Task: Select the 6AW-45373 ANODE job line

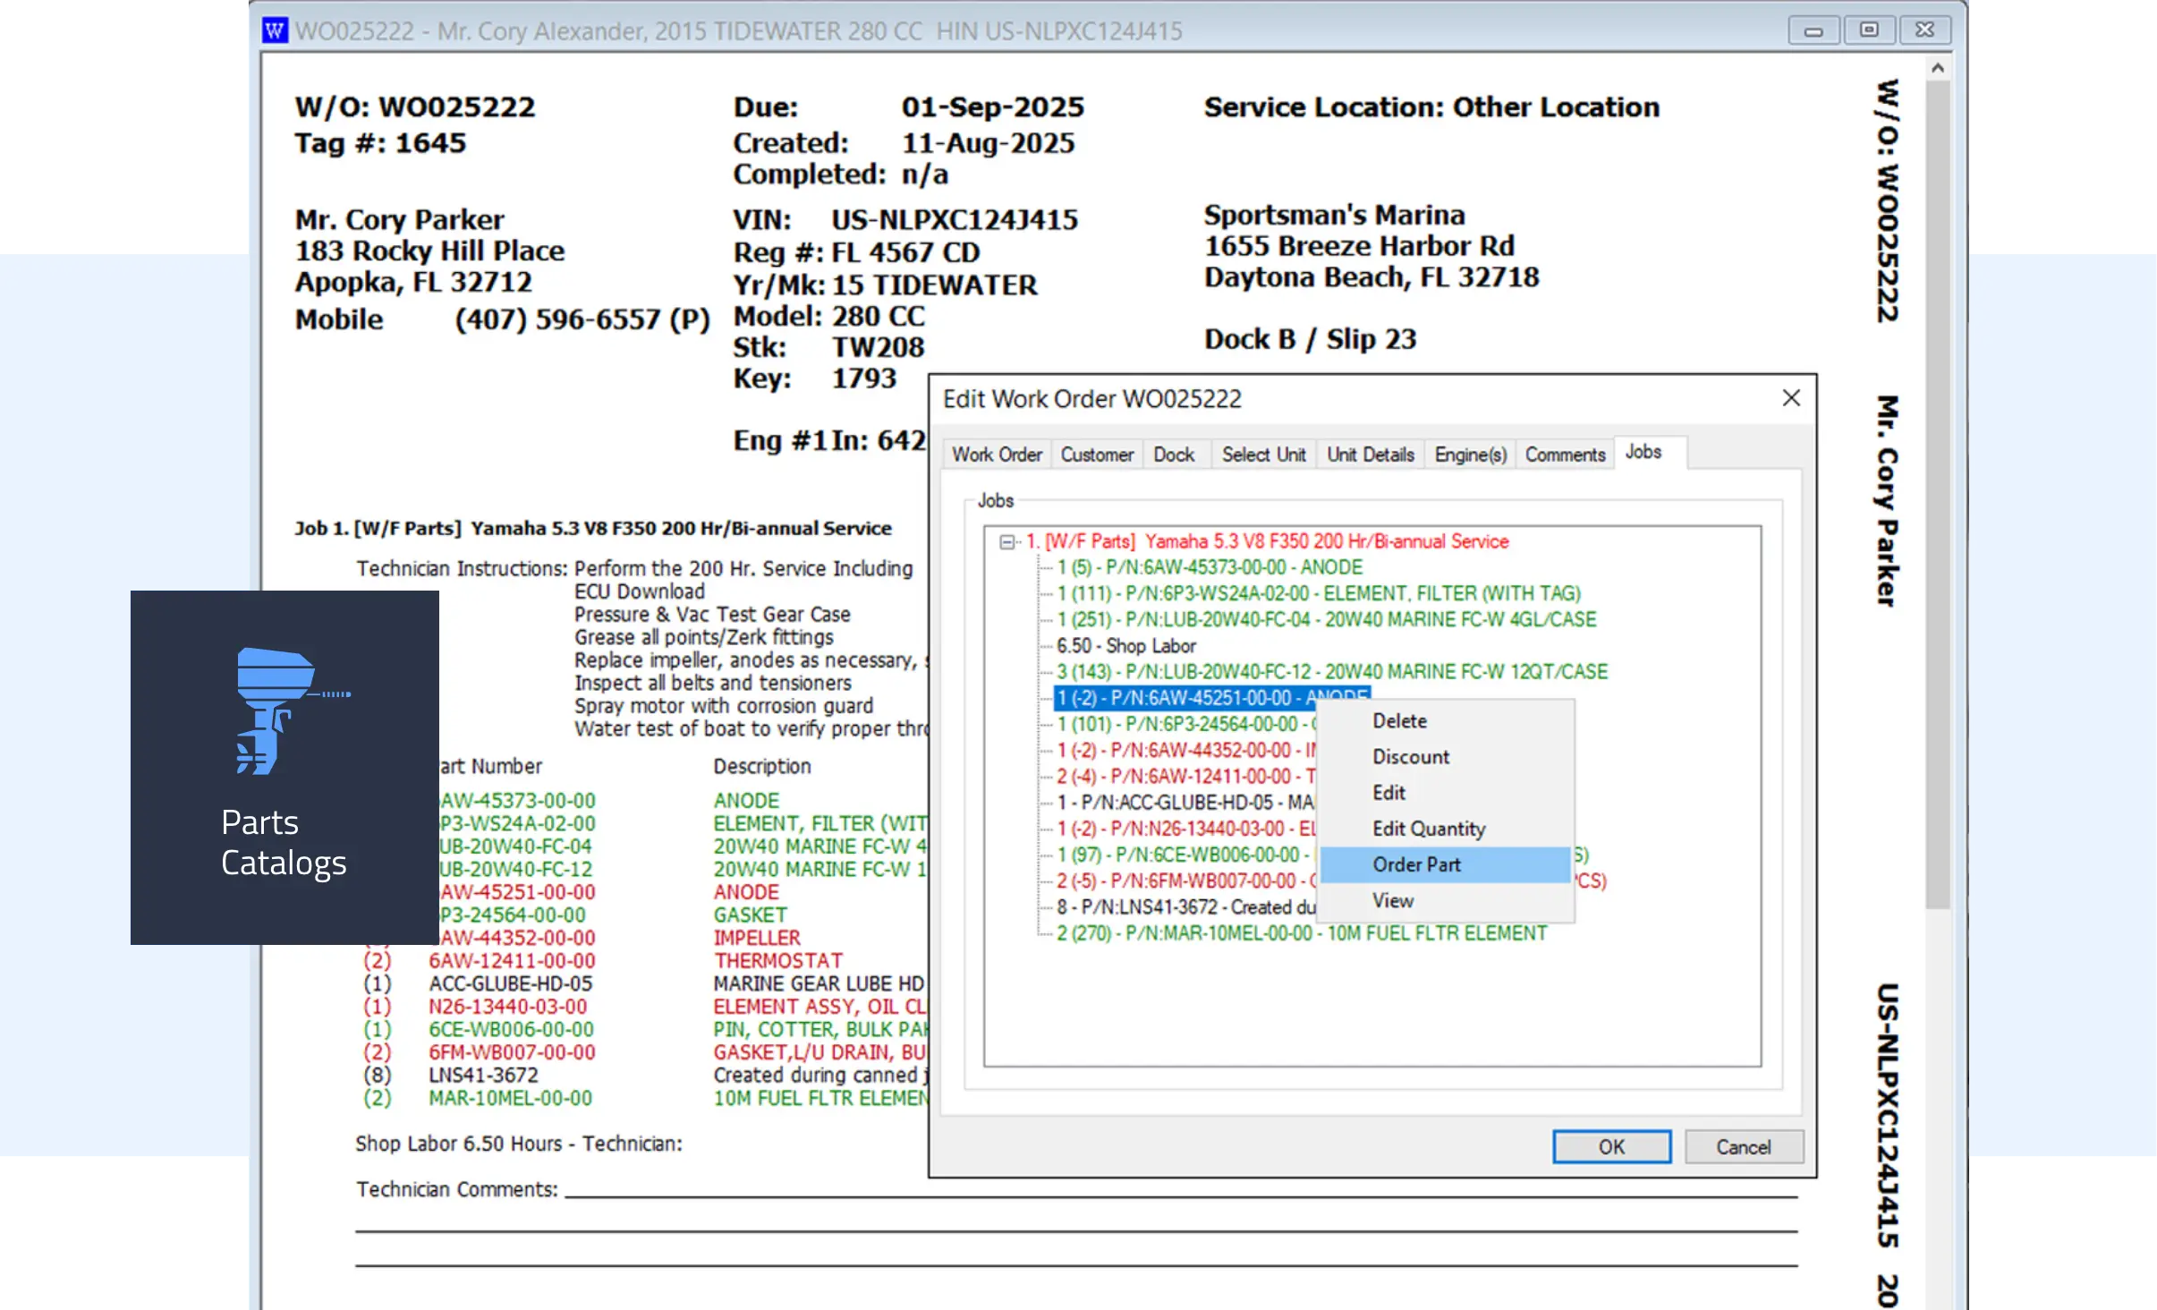Action: (x=1209, y=566)
